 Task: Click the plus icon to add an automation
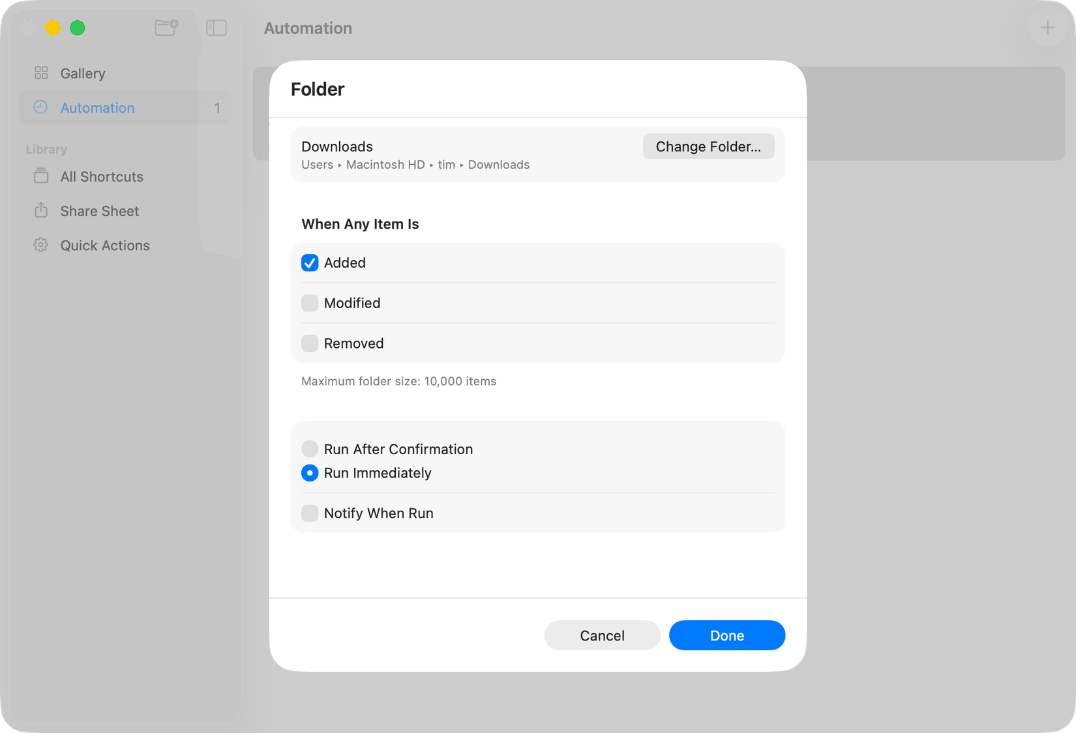tap(1047, 27)
